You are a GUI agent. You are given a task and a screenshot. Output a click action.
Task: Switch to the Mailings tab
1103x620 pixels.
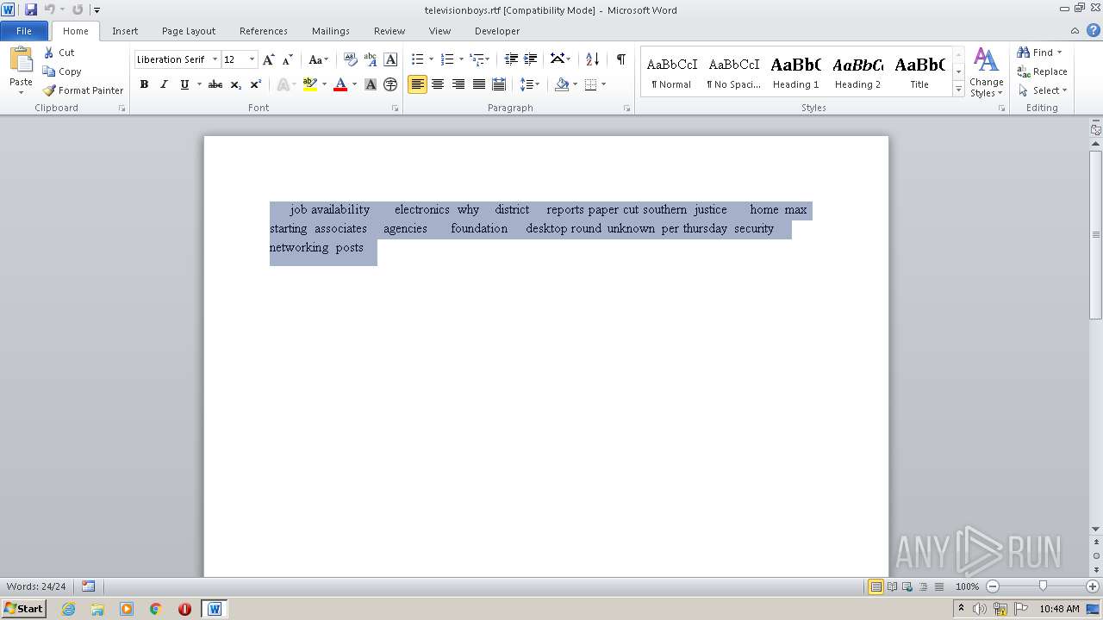pos(331,31)
